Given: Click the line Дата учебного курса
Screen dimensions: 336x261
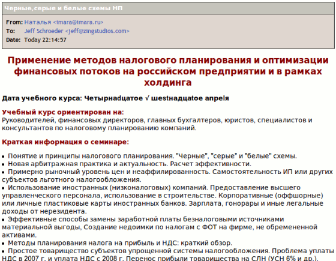Looking at the screenshot, I should (115, 98).
